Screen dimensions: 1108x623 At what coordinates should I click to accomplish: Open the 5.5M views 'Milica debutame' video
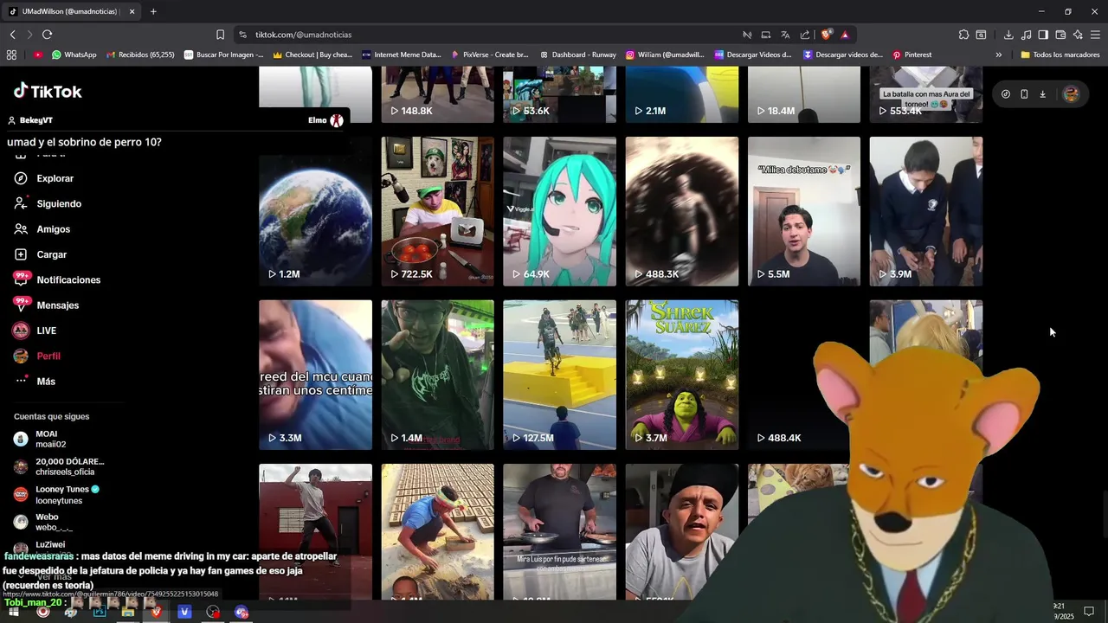point(804,211)
